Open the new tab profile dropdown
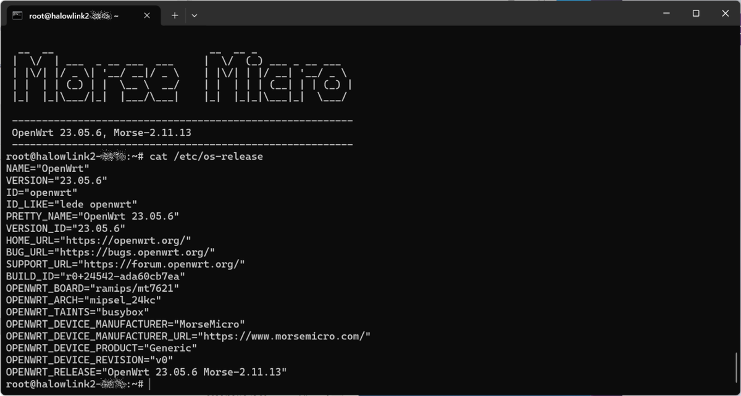The height and width of the screenshot is (396, 741). (x=195, y=15)
